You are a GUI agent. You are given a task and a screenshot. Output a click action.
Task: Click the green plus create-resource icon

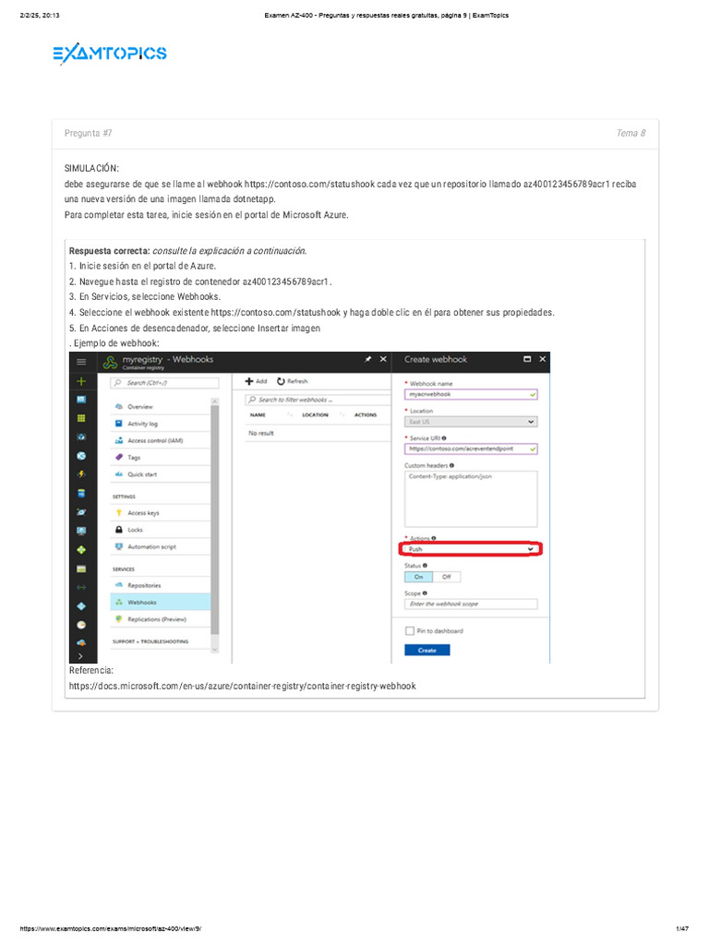(81, 381)
